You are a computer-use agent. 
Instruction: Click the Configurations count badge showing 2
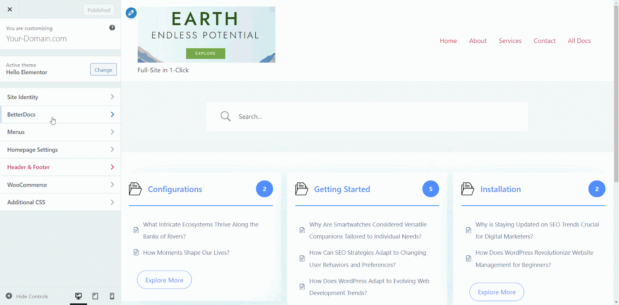tap(265, 189)
